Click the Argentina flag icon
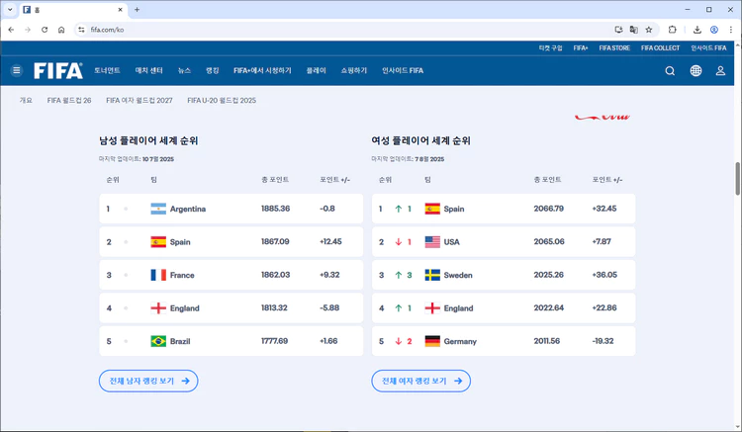The height and width of the screenshot is (432, 742). tap(158, 209)
